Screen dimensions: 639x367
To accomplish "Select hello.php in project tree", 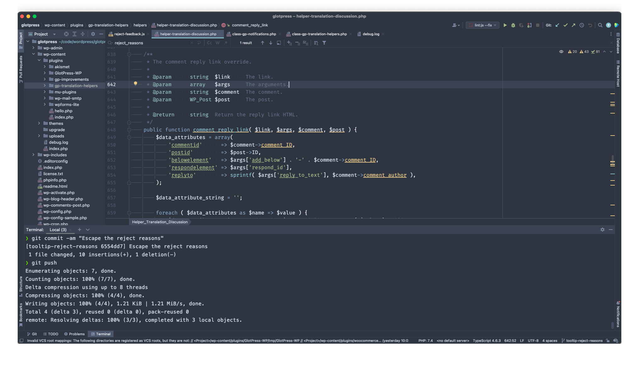I will [63, 111].
